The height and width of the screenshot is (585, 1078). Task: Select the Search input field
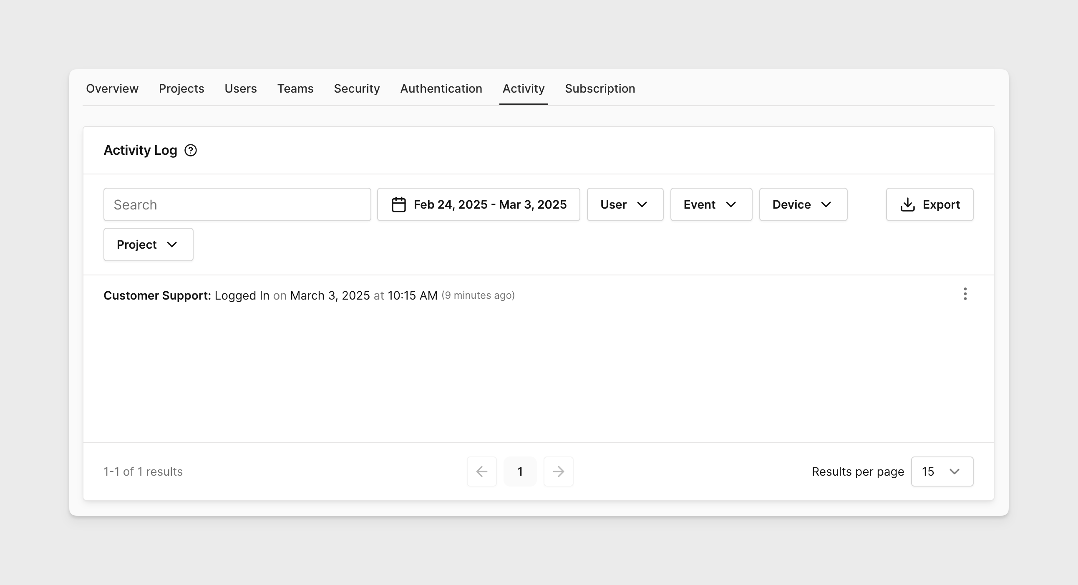[x=237, y=204]
